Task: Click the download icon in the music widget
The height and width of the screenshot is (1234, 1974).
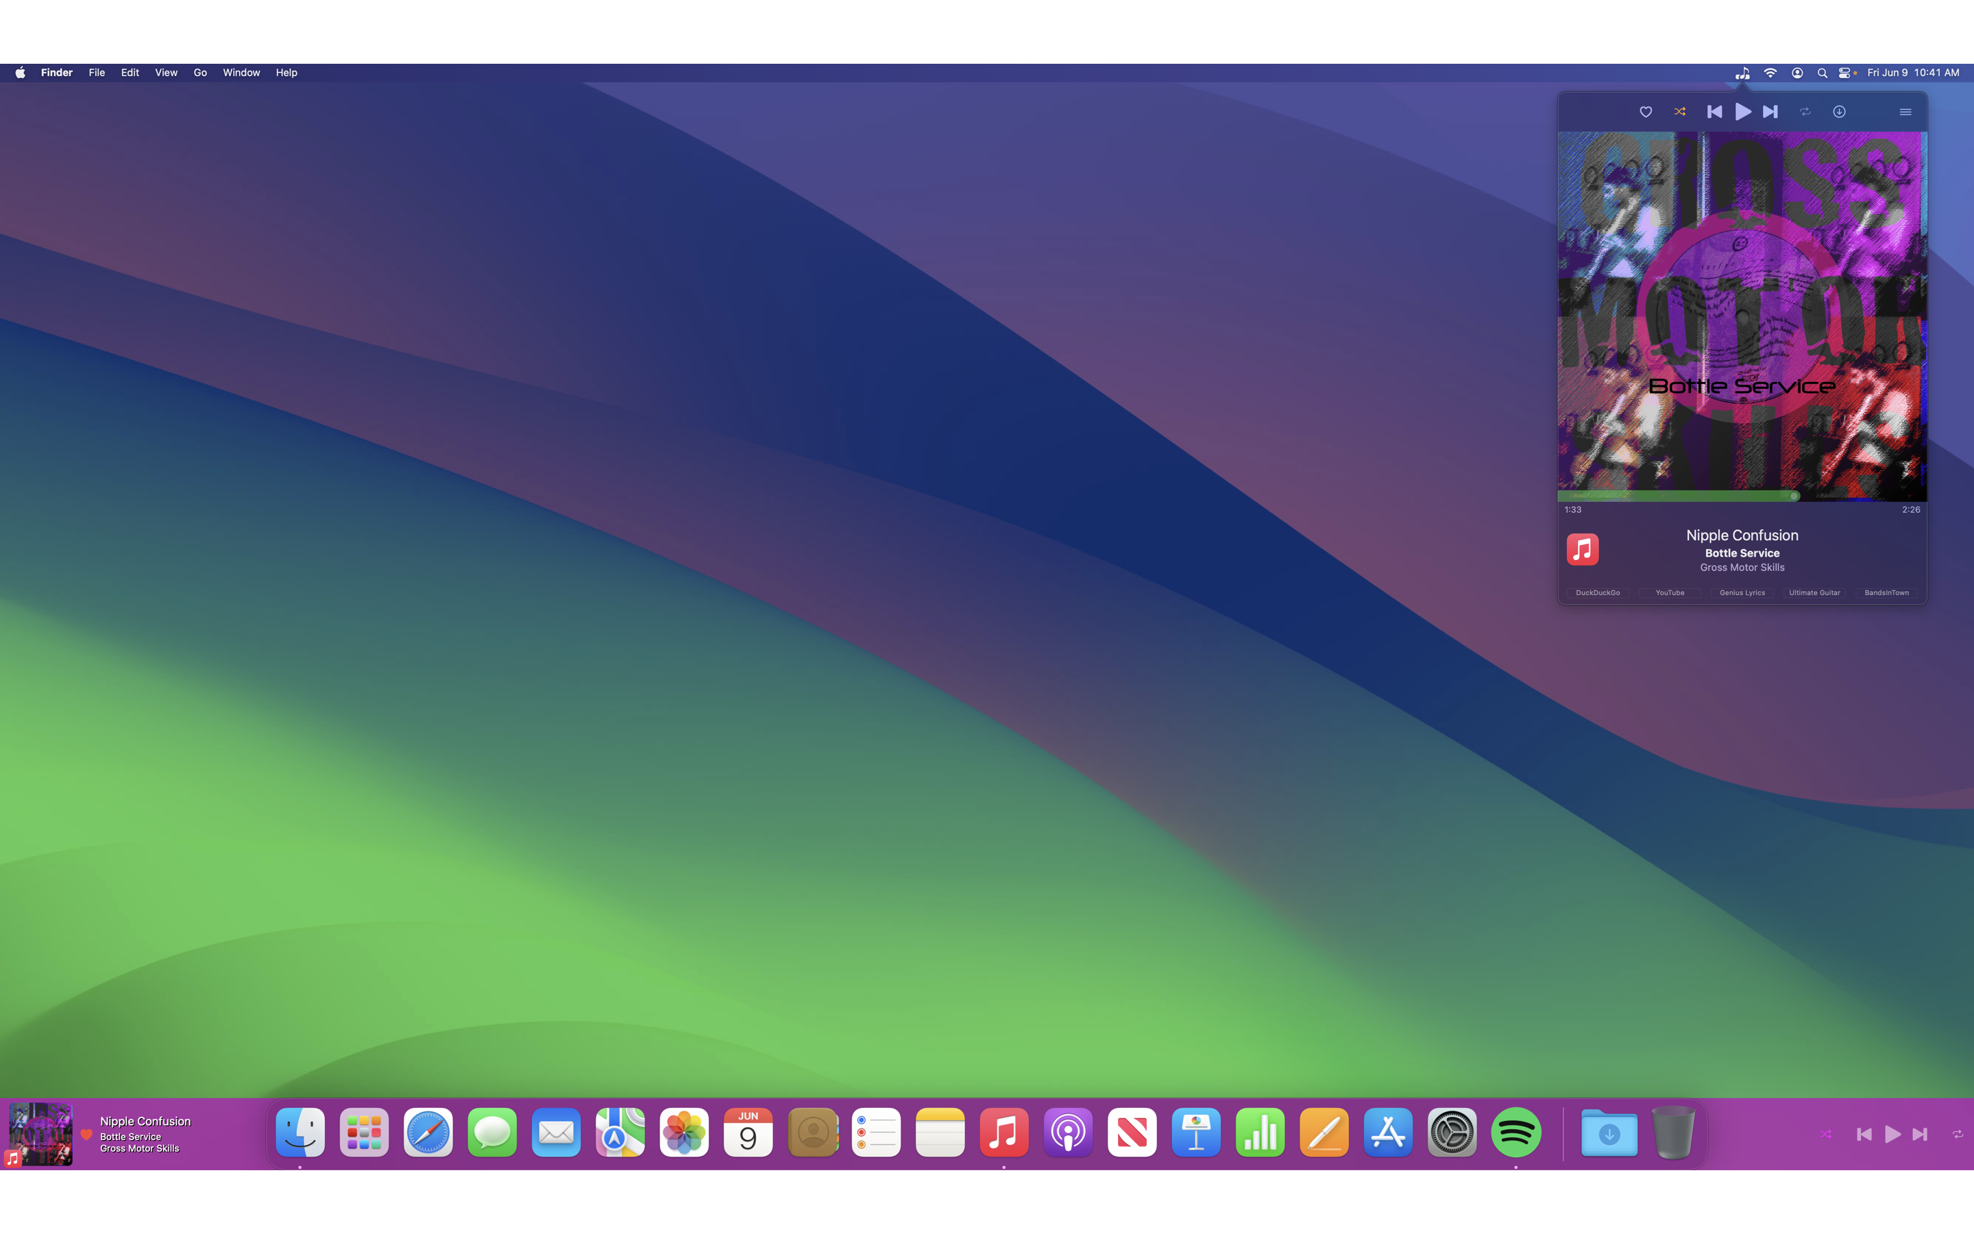Action: pos(1840,112)
